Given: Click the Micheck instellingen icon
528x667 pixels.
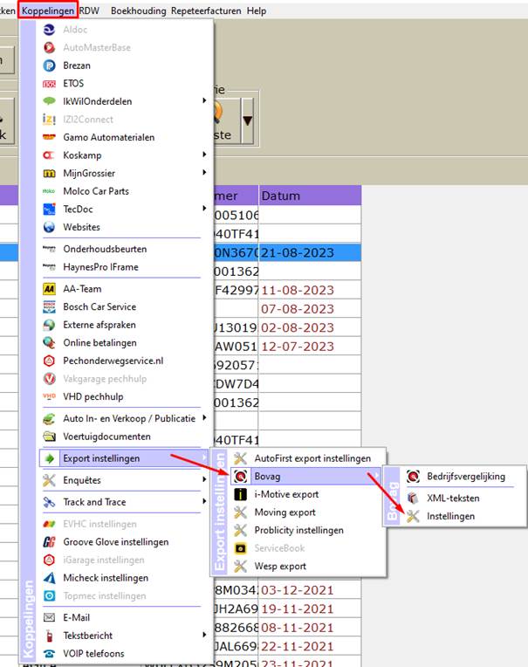Looking at the screenshot, I should pos(50,578).
